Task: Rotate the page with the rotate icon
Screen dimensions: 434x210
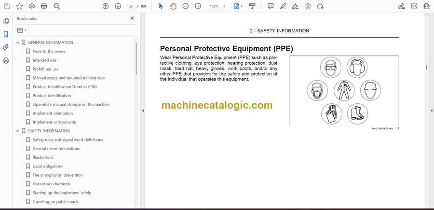Action: (320, 6)
